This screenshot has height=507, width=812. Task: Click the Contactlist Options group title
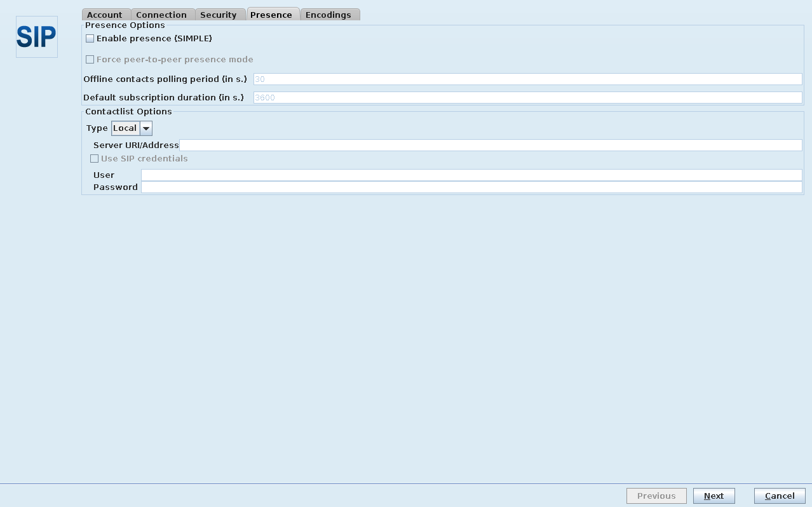click(128, 112)
